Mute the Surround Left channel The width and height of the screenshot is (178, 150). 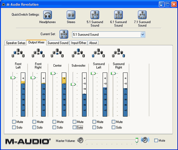[x=94, y=122]
